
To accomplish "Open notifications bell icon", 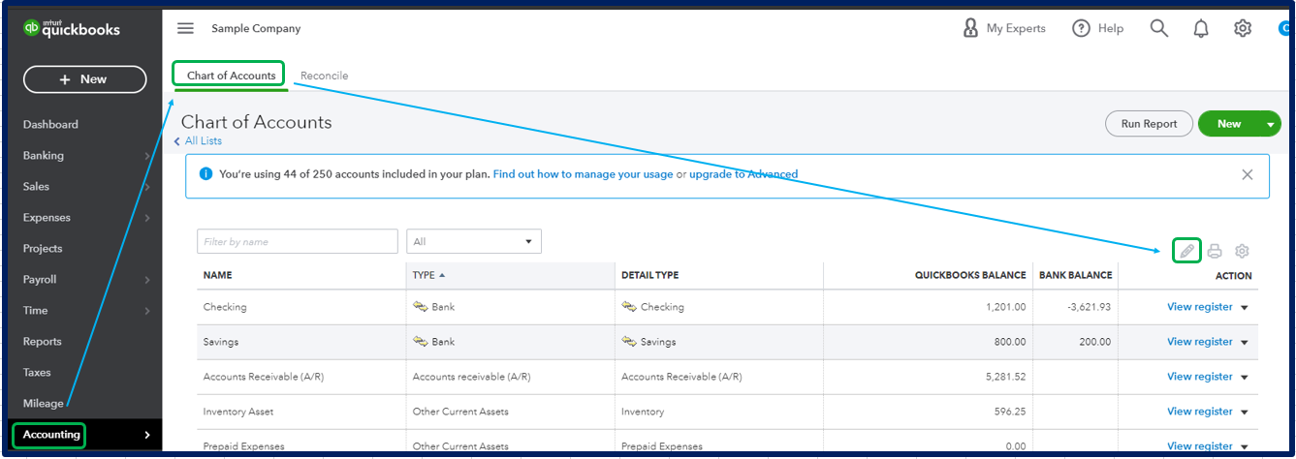I will [x=1201, y=28].
